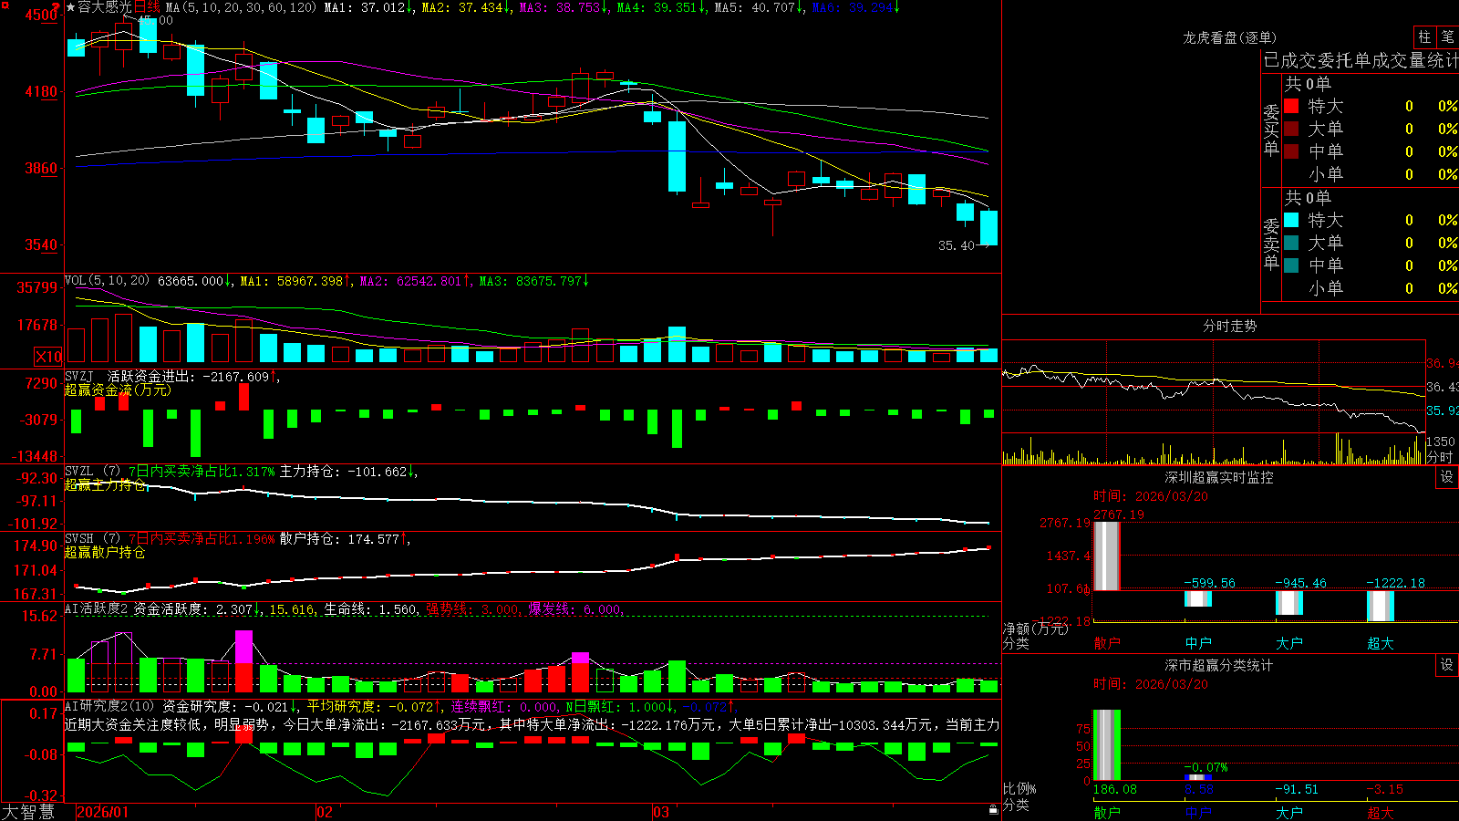Viewport: 1459px width, 821px height.
Task: Click the 散户持仓: 174.577 value
Action: tap(344, 539)
